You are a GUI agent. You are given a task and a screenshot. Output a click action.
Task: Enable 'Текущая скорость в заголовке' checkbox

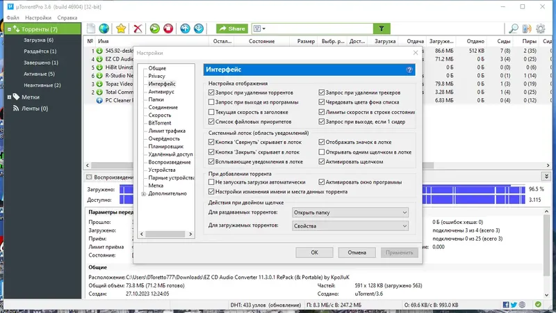point(211,112)
